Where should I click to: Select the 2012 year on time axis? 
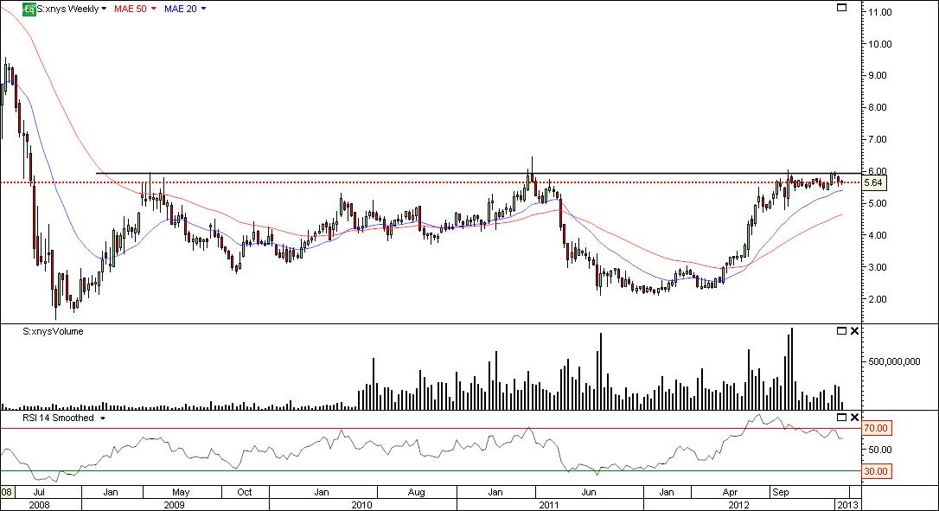tap(739, 504)
